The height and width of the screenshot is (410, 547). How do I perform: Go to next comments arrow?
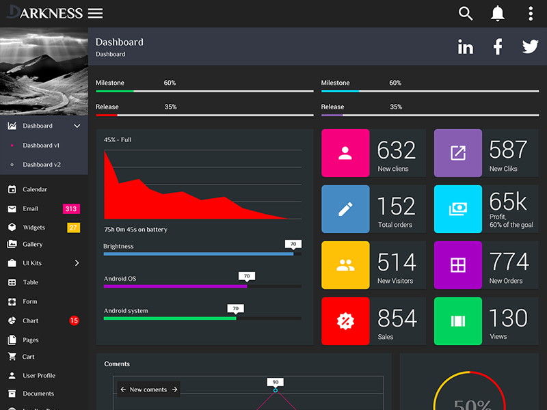(x=174, y=389)
